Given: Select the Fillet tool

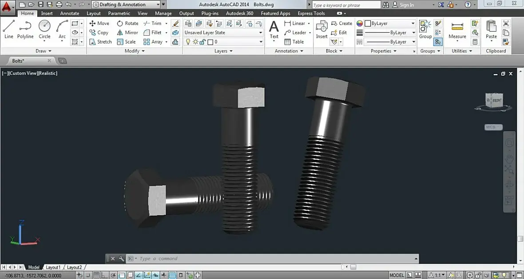Looking at the screenshot, I should (152, 32).
